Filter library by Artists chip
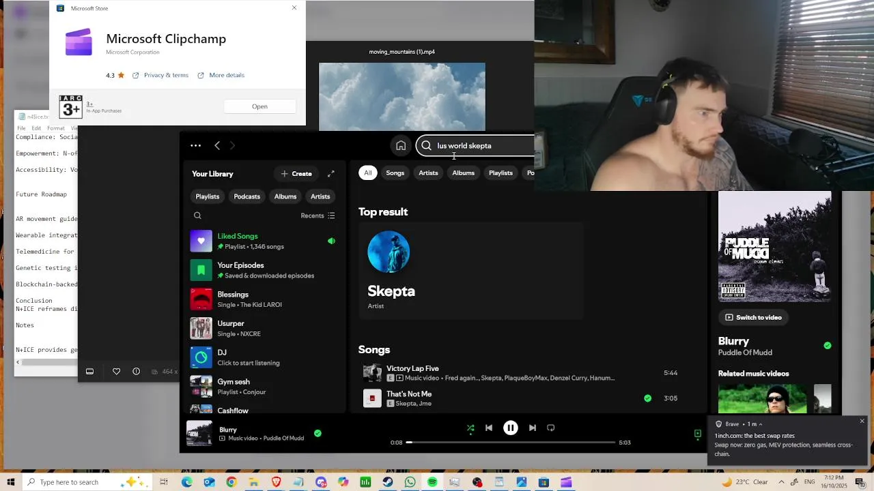The height and width of the screenshot is (491, 874). click(x=320, y=196)
